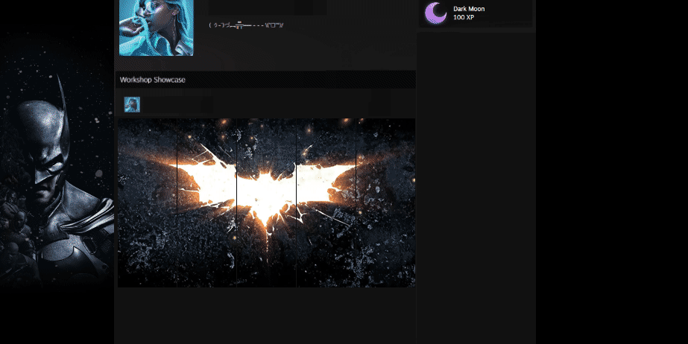Open the Dark Moon badge title
Viewport: 688px width, 344px height.
[x=469, y=9]
